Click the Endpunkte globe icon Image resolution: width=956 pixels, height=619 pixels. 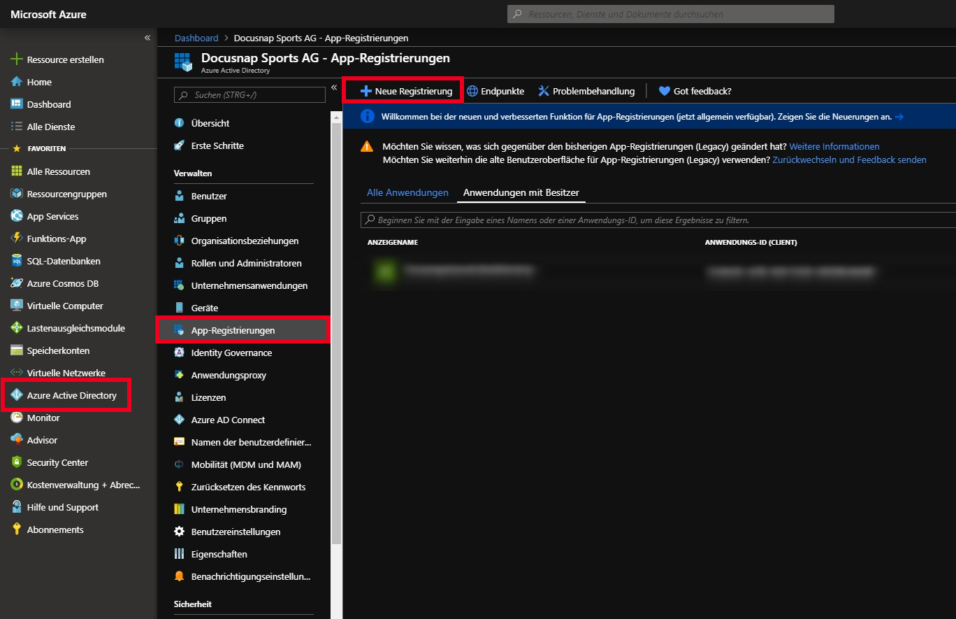click(x=472, y=91)
